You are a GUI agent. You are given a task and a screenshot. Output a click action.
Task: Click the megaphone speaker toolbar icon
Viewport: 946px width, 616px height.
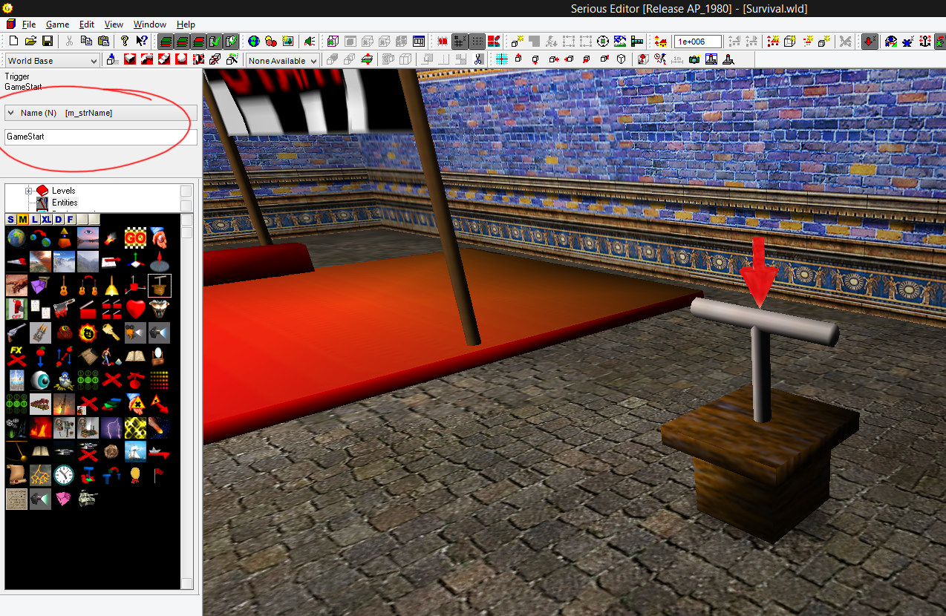pyautogui.click(x=310, y=41)
